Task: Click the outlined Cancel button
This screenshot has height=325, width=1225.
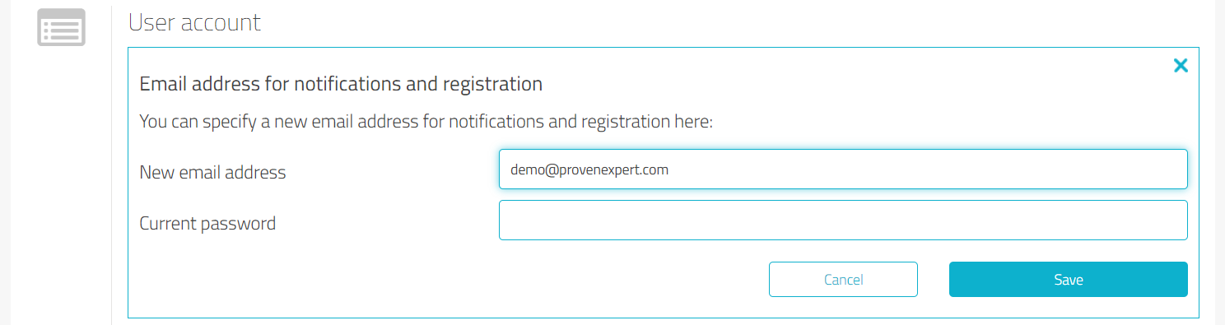Action: [x=843, y=280]
